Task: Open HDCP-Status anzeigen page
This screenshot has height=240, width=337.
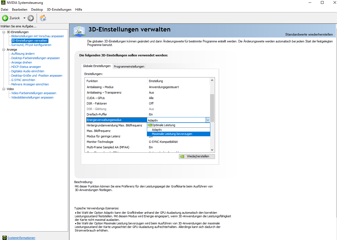Action: pyautogui.click(x=26, y=67)
